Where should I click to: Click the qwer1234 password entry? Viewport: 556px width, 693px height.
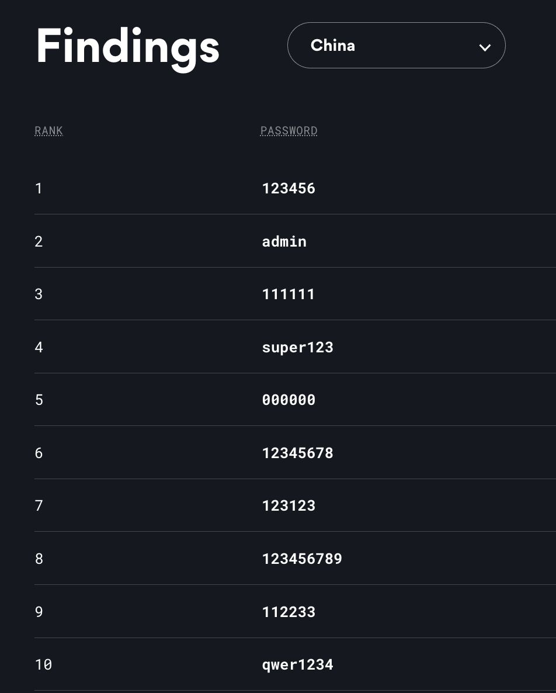(x=297, y=664)
